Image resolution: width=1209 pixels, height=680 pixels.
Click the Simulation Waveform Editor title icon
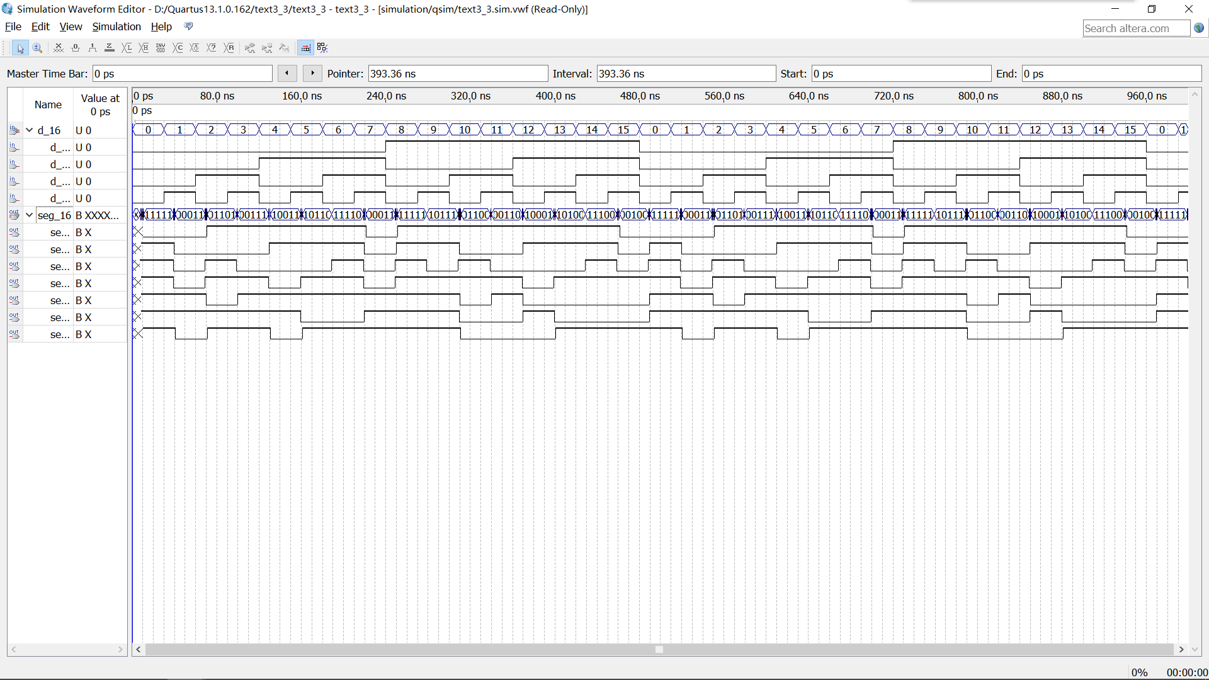coord(8,9)
